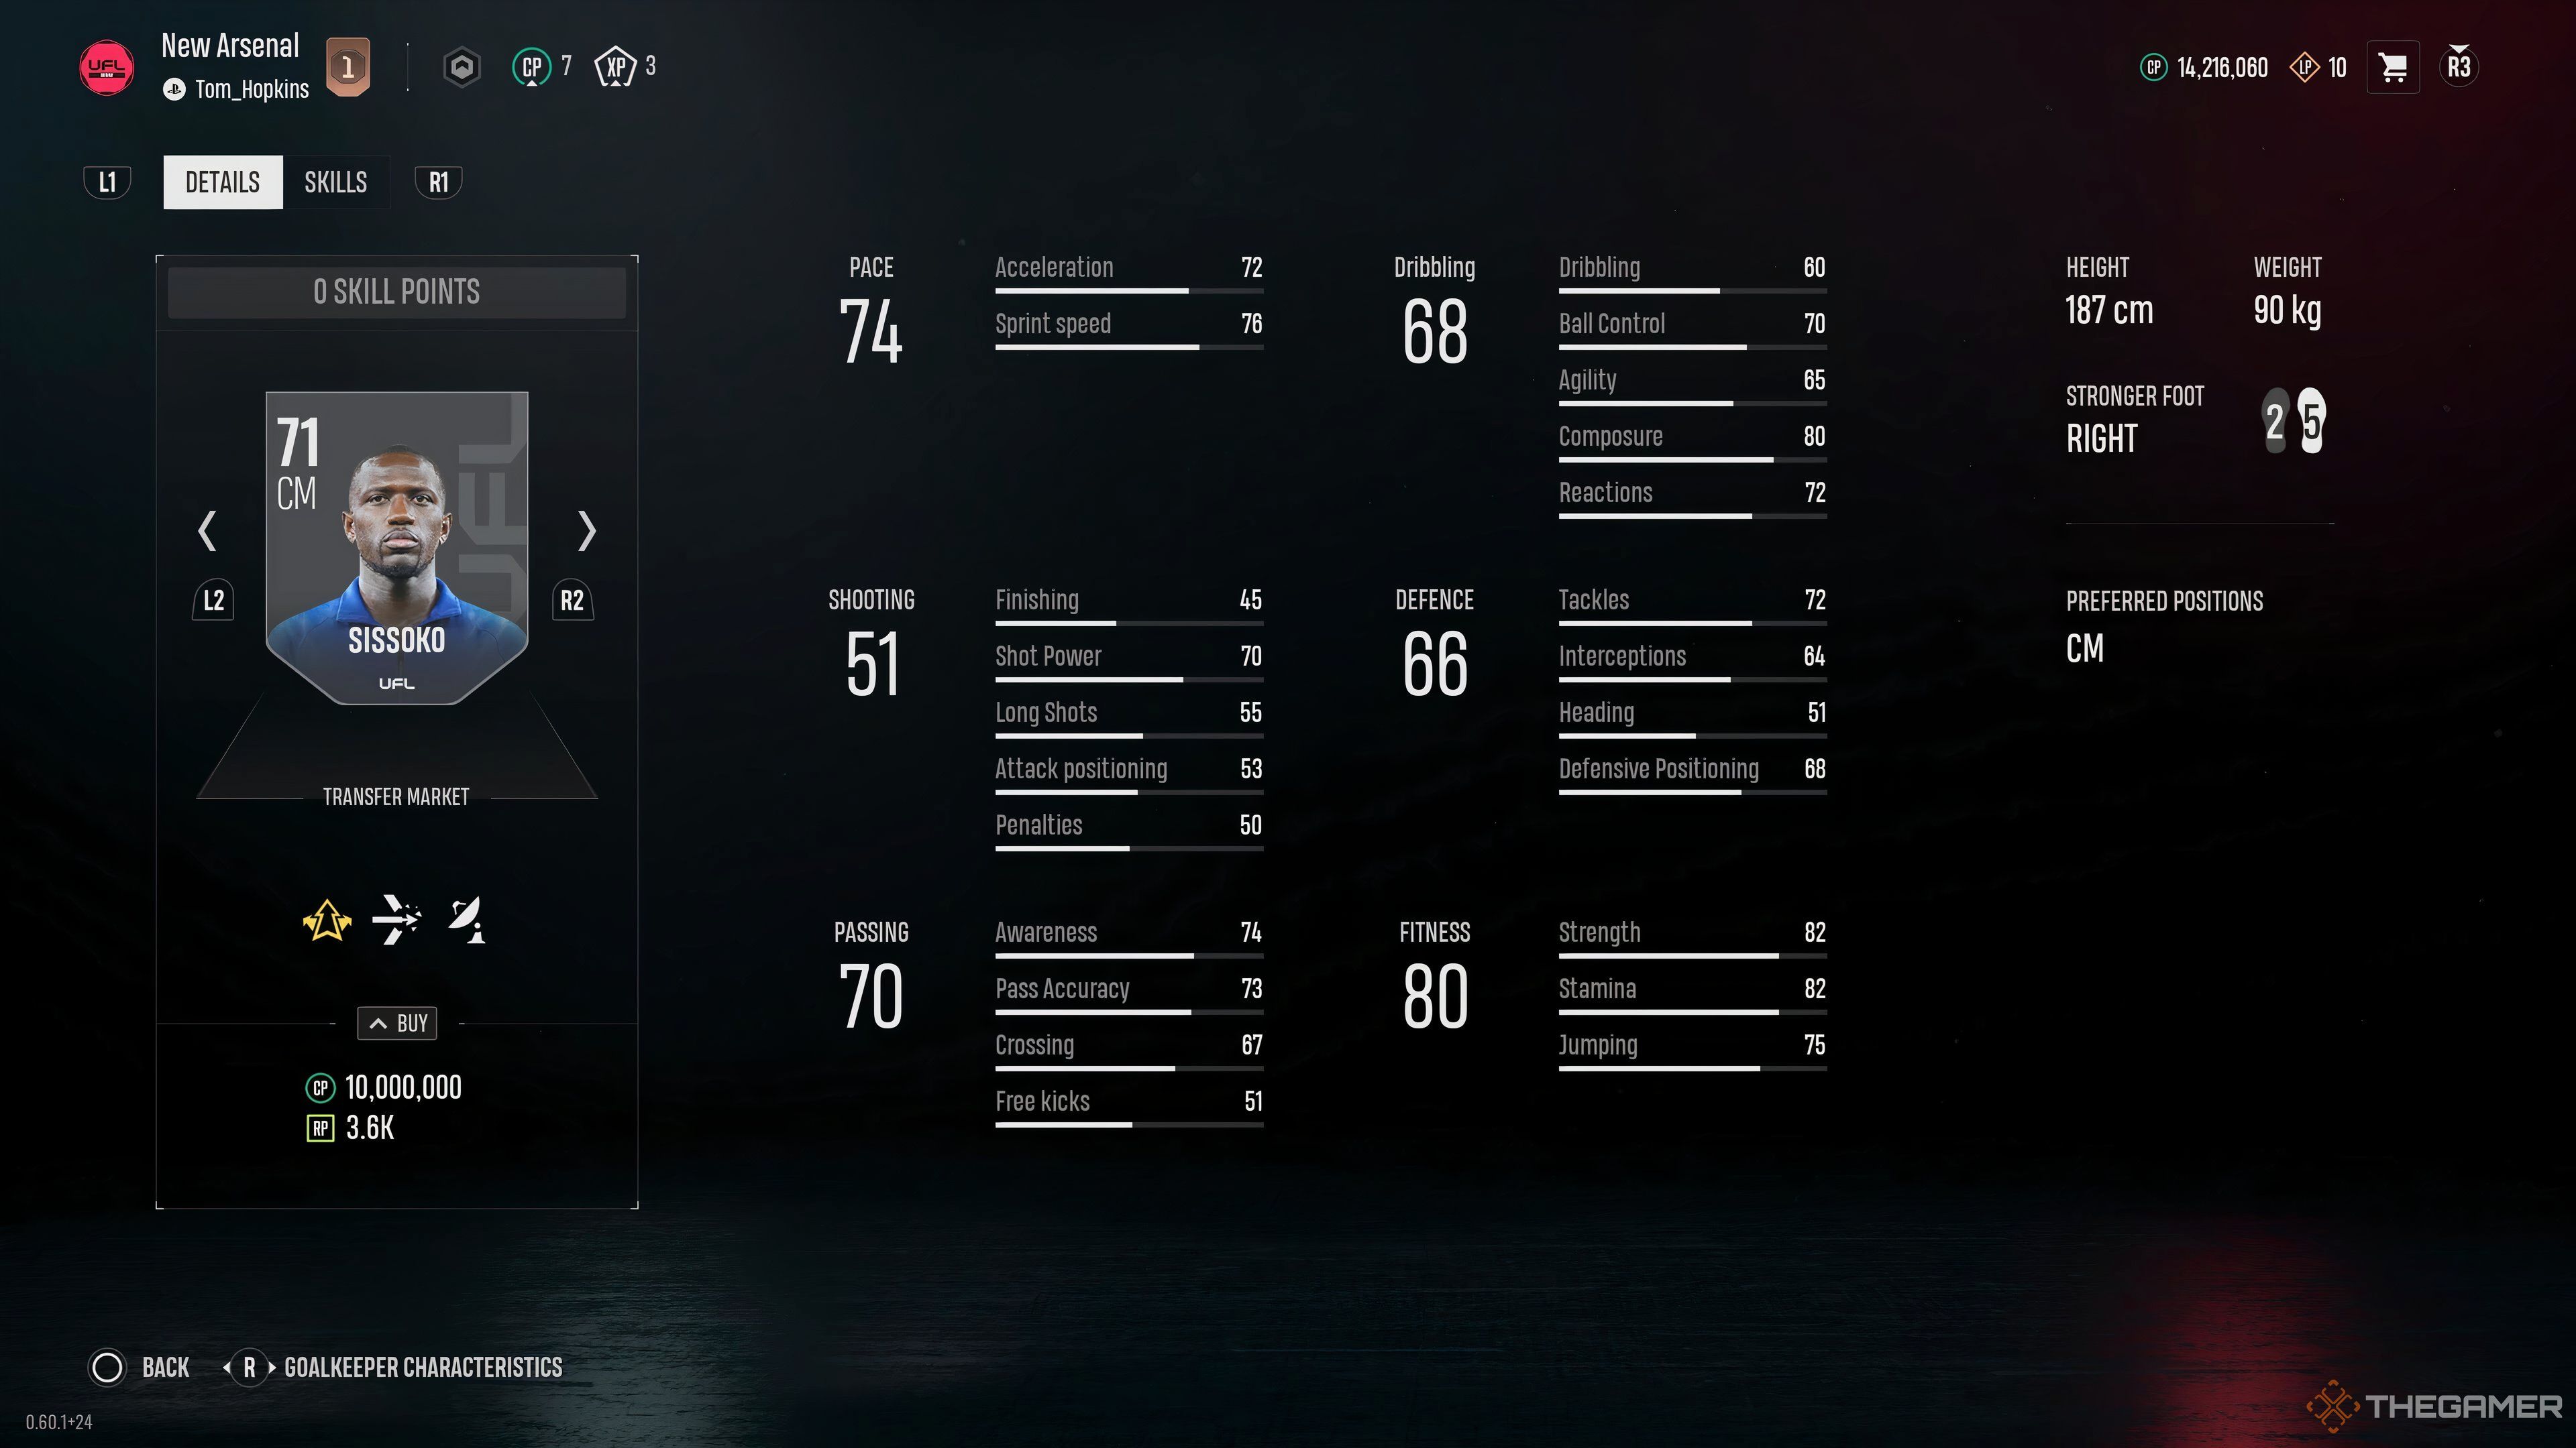Click the DETAILS tab
This screenshot has width=2576, height=1448.
pos(221,182)
